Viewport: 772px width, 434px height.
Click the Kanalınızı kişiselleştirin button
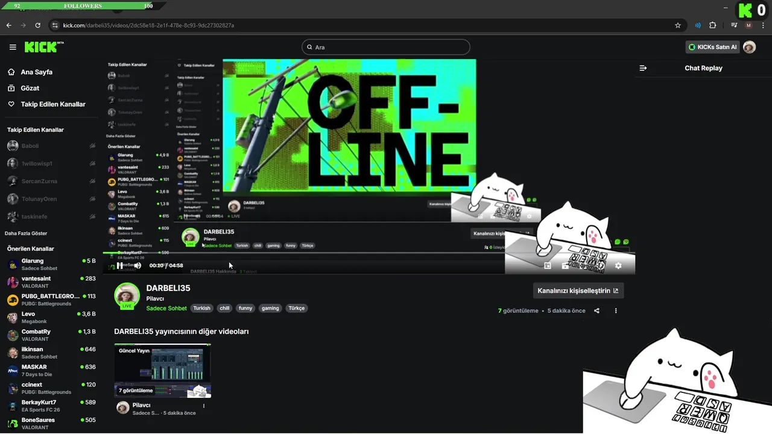[578, 291]
